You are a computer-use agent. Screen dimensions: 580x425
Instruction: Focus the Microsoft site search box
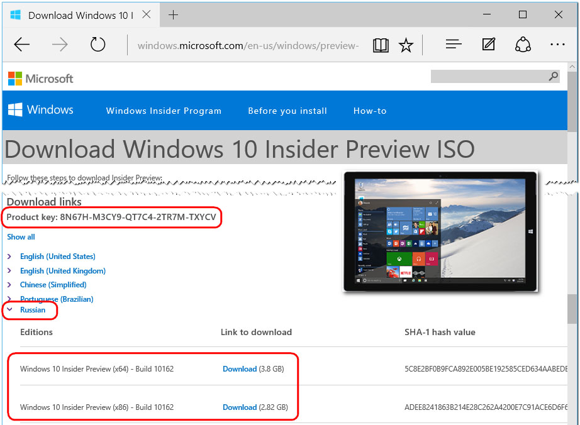pos(495,77)
